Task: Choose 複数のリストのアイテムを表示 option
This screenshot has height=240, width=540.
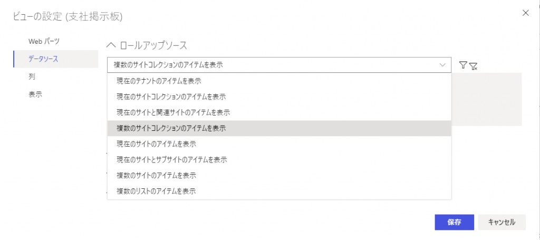Action: pos(156,191)
